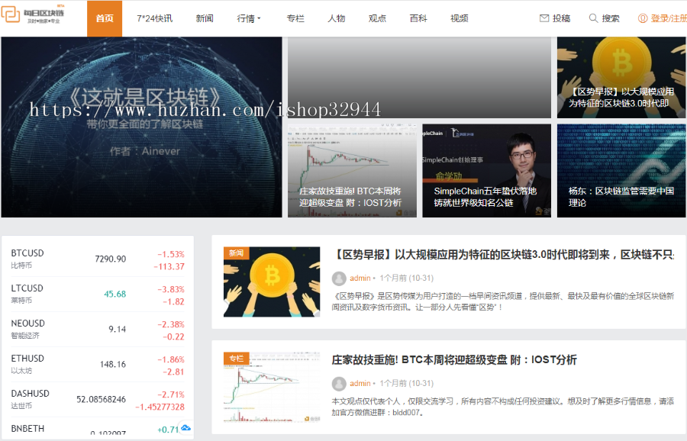Go to the 新闻 section
687x441 pixels.
[x=205, y=18]
